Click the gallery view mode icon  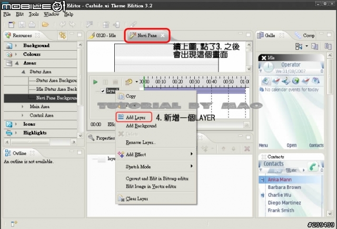click(299, 46)
